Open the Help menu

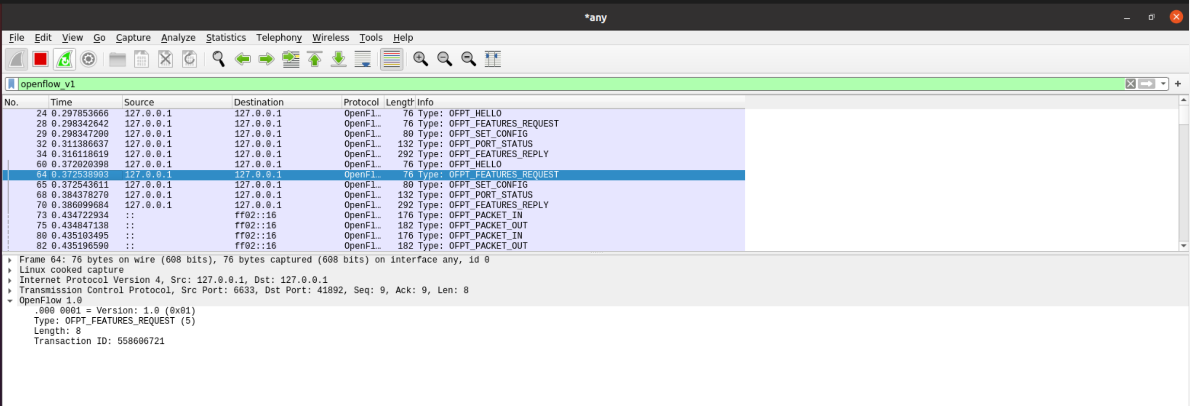(403, 37)
